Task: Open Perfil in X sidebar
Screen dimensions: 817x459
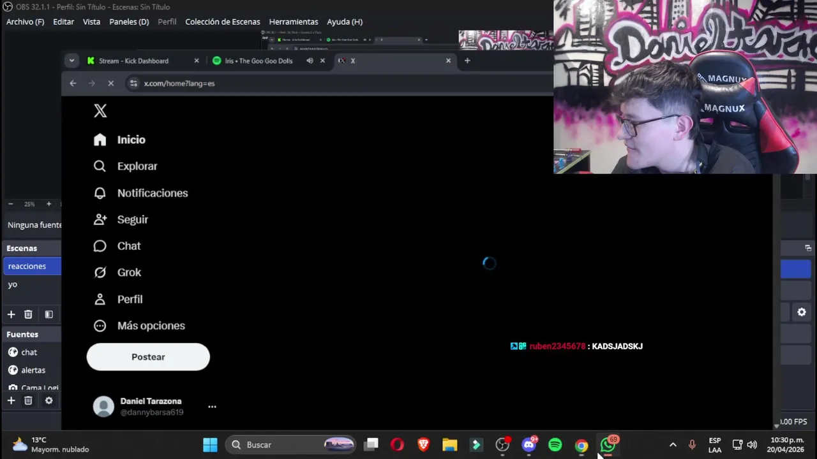Action: (x=118, y=299)
